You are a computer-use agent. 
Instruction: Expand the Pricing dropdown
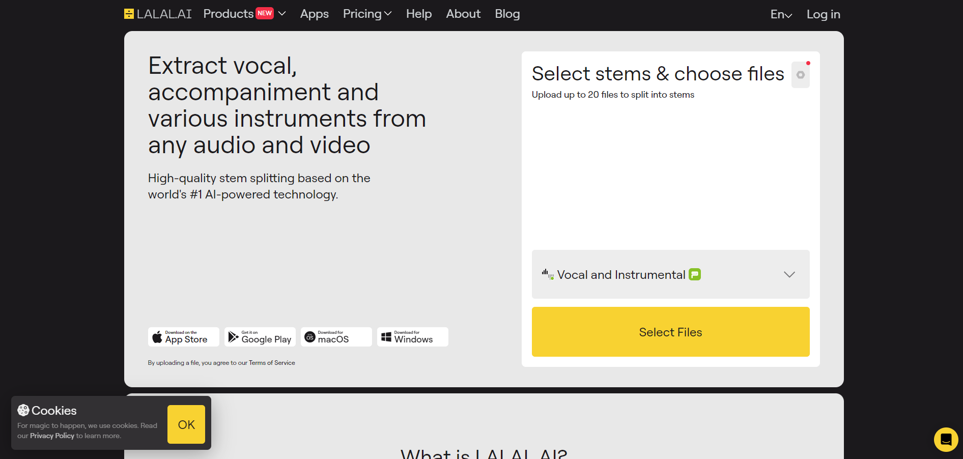[367, 14]
